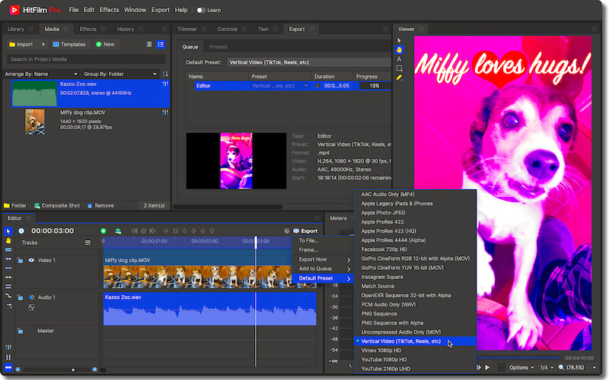Click the 13% export progress bar
This screenshot has height=380, width=609.
coord(375,86)
